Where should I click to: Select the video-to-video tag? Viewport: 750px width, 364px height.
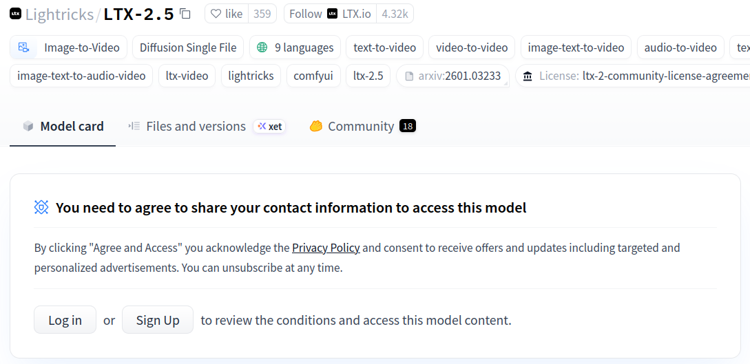click(472, 47)
